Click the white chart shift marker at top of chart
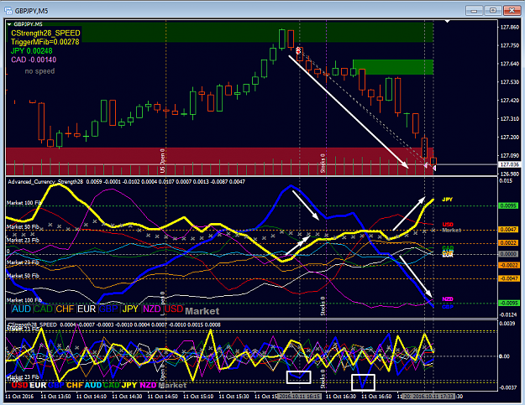Image resolution: width=525 pixels, height=405 pixels. [448, 22]
